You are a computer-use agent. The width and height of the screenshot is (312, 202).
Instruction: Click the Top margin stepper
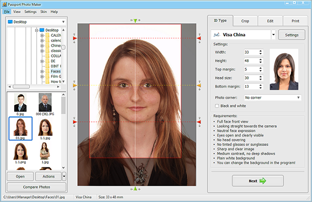pos(261,70)
